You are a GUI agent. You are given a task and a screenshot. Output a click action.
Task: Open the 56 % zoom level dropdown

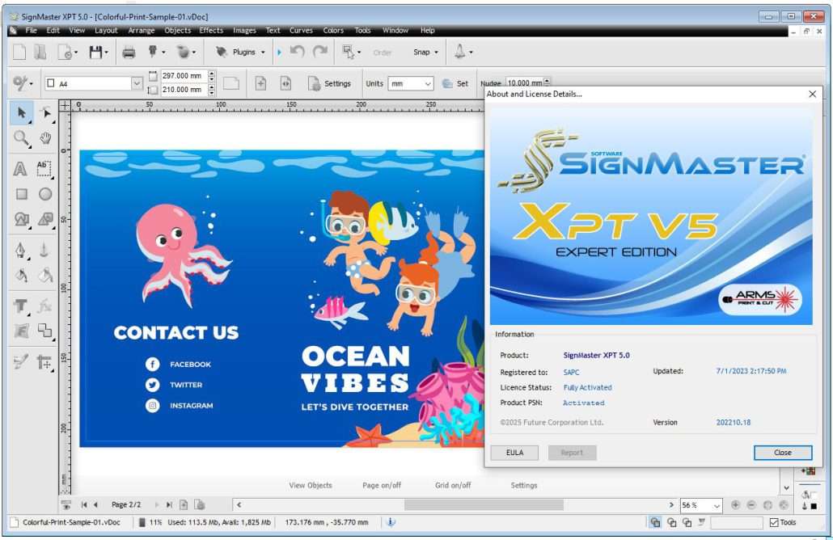click(x=716, y=505)
